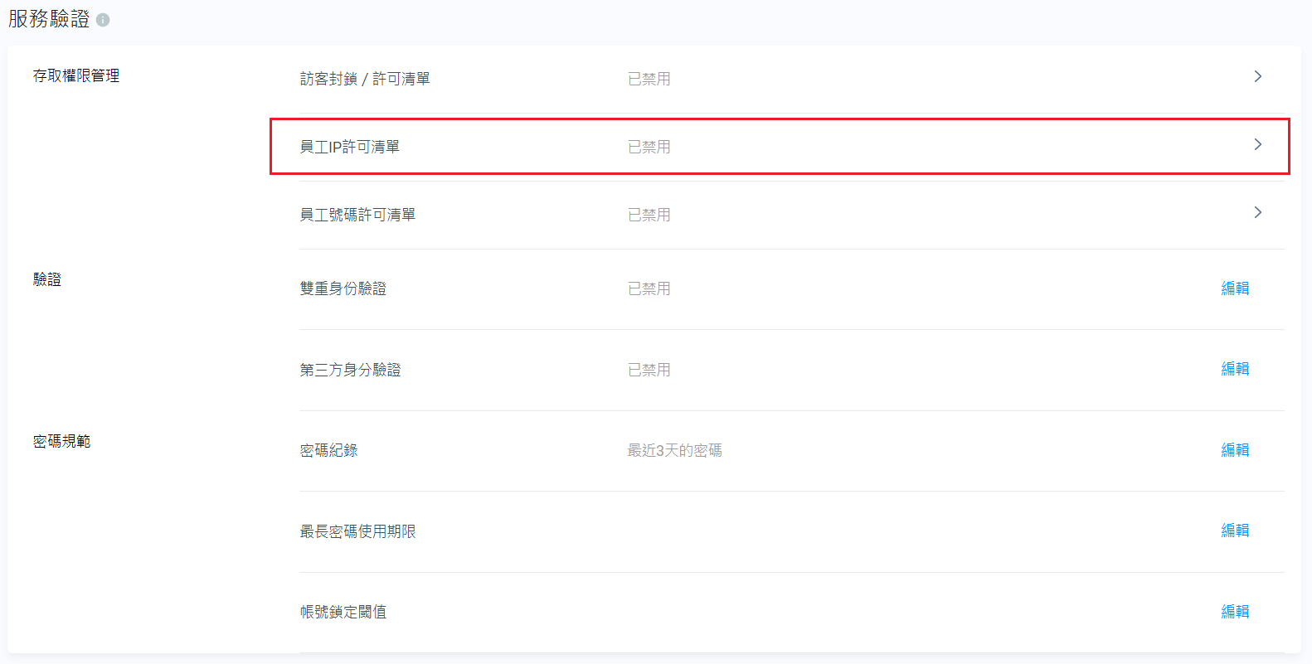Edit the 第三方身分驗證 setting
The width and height of the screenshot is (1312, 664).
tap(1235, 369)
